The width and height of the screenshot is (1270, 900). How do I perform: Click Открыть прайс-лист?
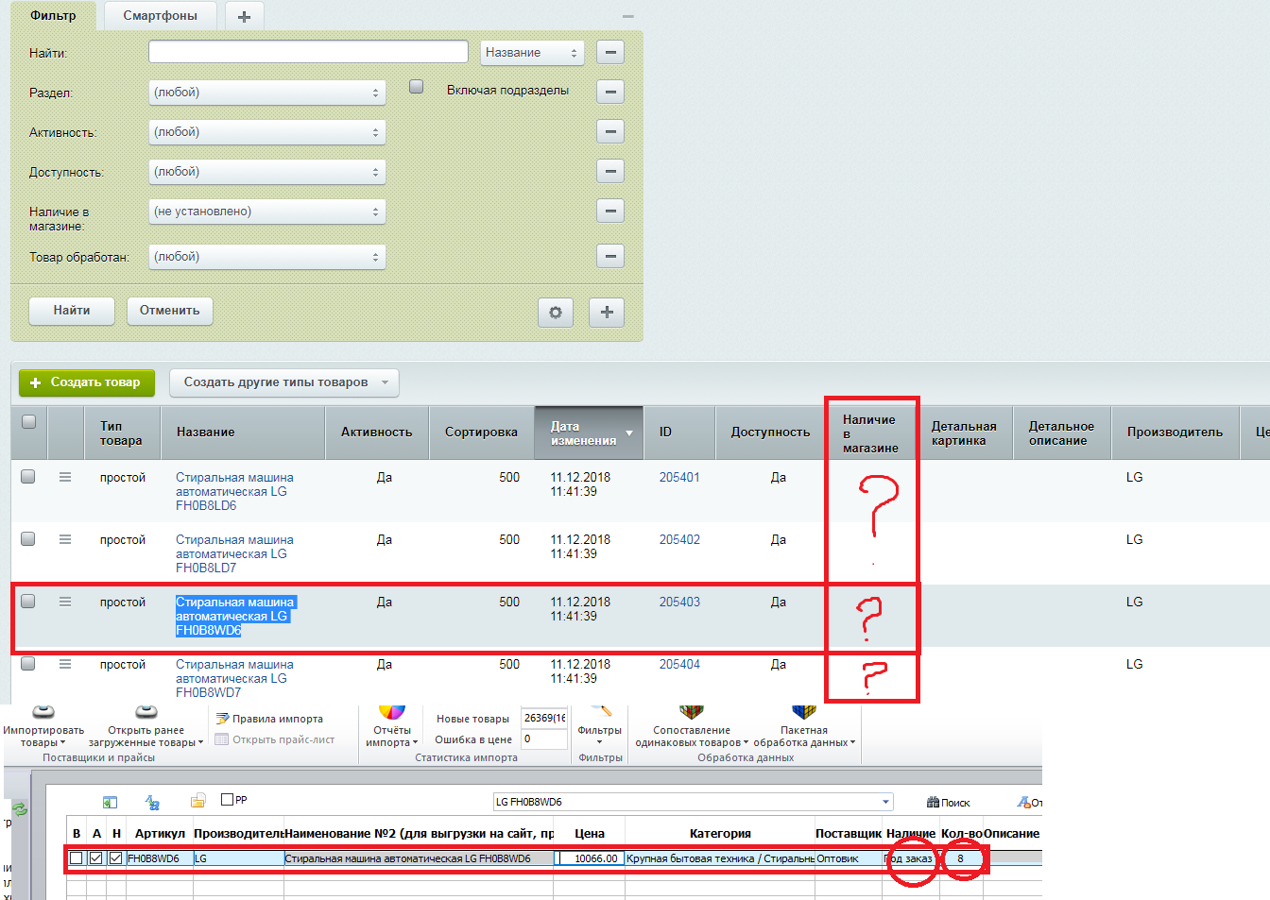(x=275, y=739)
